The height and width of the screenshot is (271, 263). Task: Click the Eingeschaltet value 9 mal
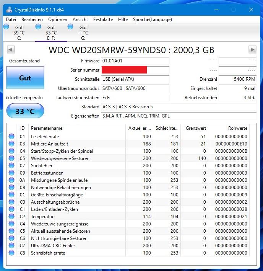pos(238,88)
